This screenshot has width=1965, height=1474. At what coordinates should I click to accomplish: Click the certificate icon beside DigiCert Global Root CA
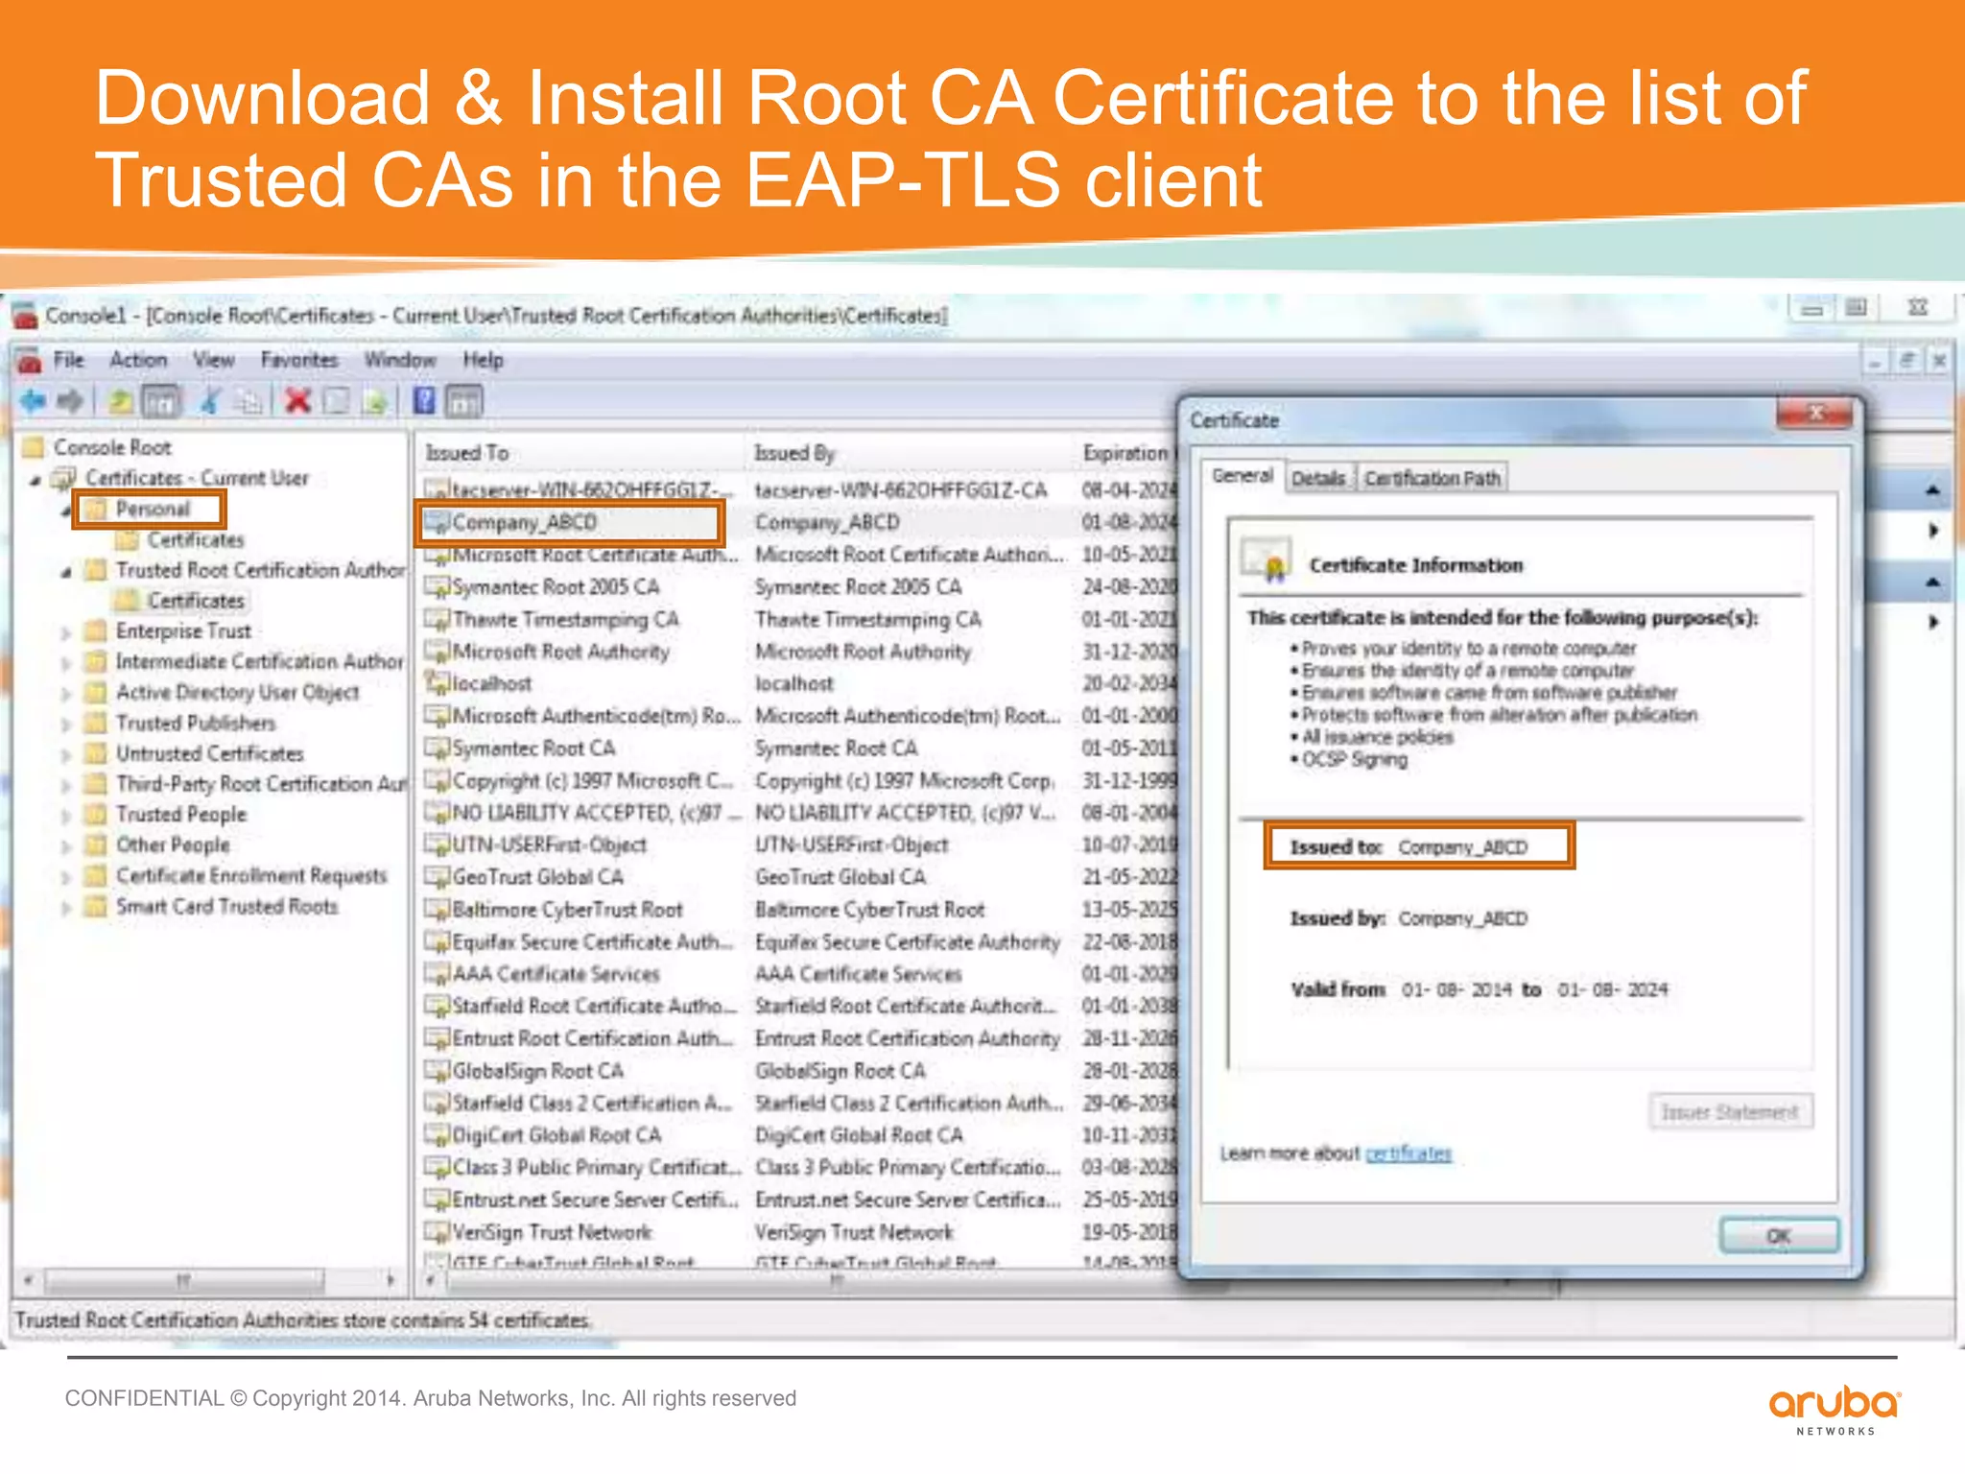[438, 1135]
